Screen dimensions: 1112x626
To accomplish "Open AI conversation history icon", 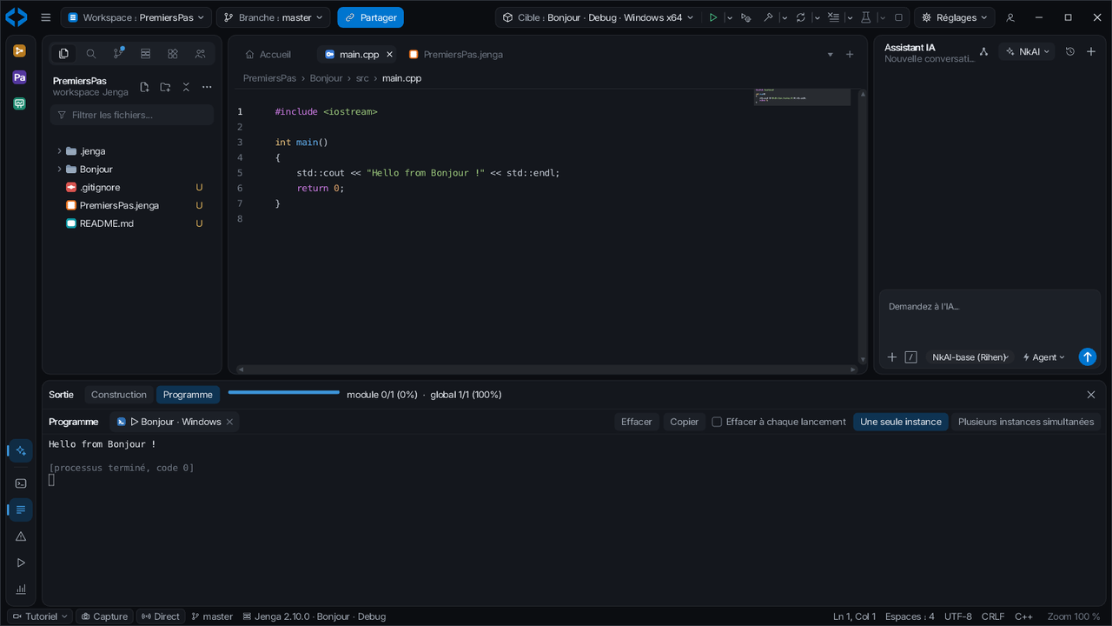I will pos(1070,51).
